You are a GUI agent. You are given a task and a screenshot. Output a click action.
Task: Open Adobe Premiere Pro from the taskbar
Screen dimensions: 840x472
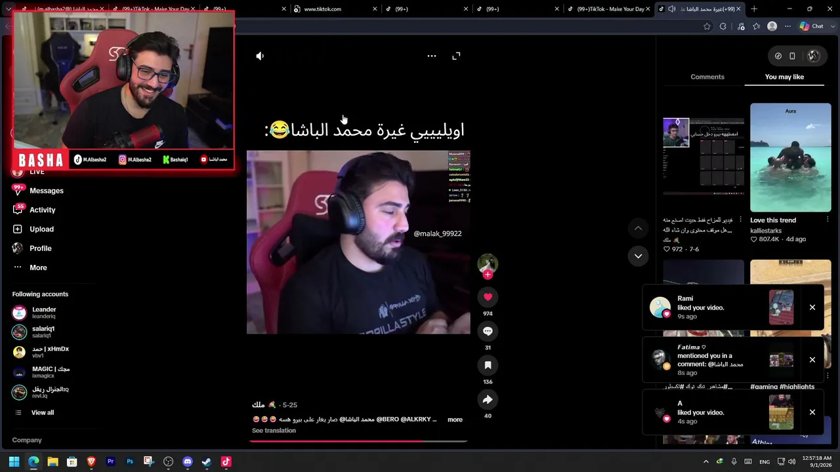tap(110, 462)
